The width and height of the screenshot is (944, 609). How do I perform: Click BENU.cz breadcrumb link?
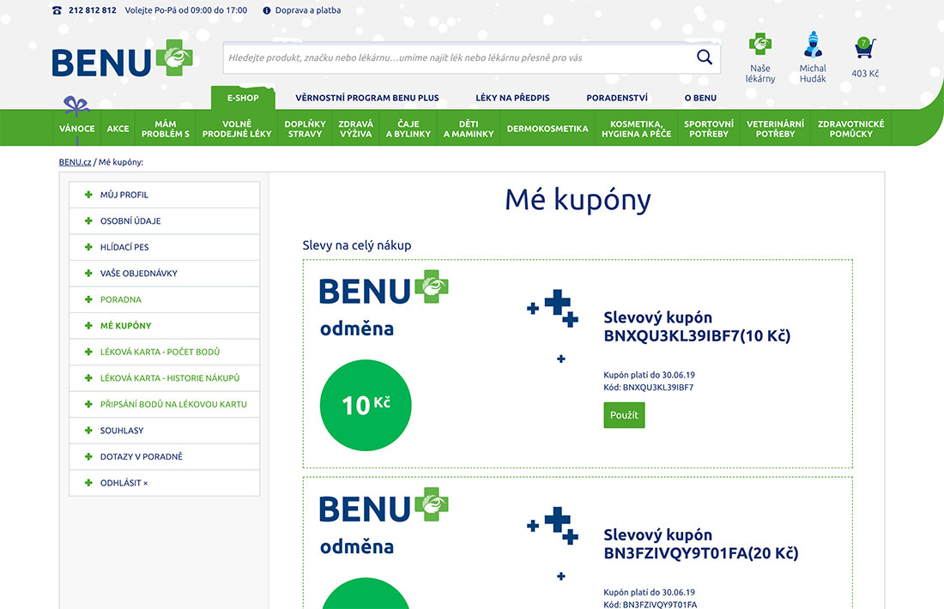click(x=75, y=162)
